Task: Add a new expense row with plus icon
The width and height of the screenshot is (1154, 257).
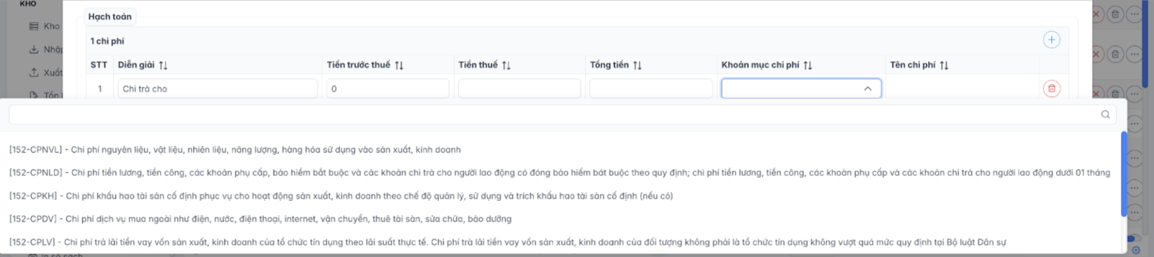Action: point(1051,40)
